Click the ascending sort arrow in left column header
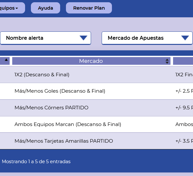The width and height of the screenshot is (193, 176). [x=6, y=60]
